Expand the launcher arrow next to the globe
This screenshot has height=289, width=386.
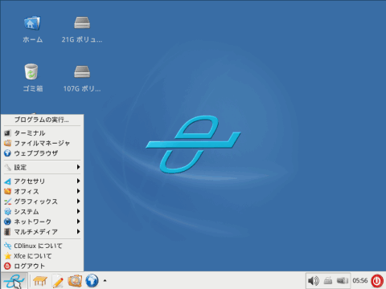point(105,281)
